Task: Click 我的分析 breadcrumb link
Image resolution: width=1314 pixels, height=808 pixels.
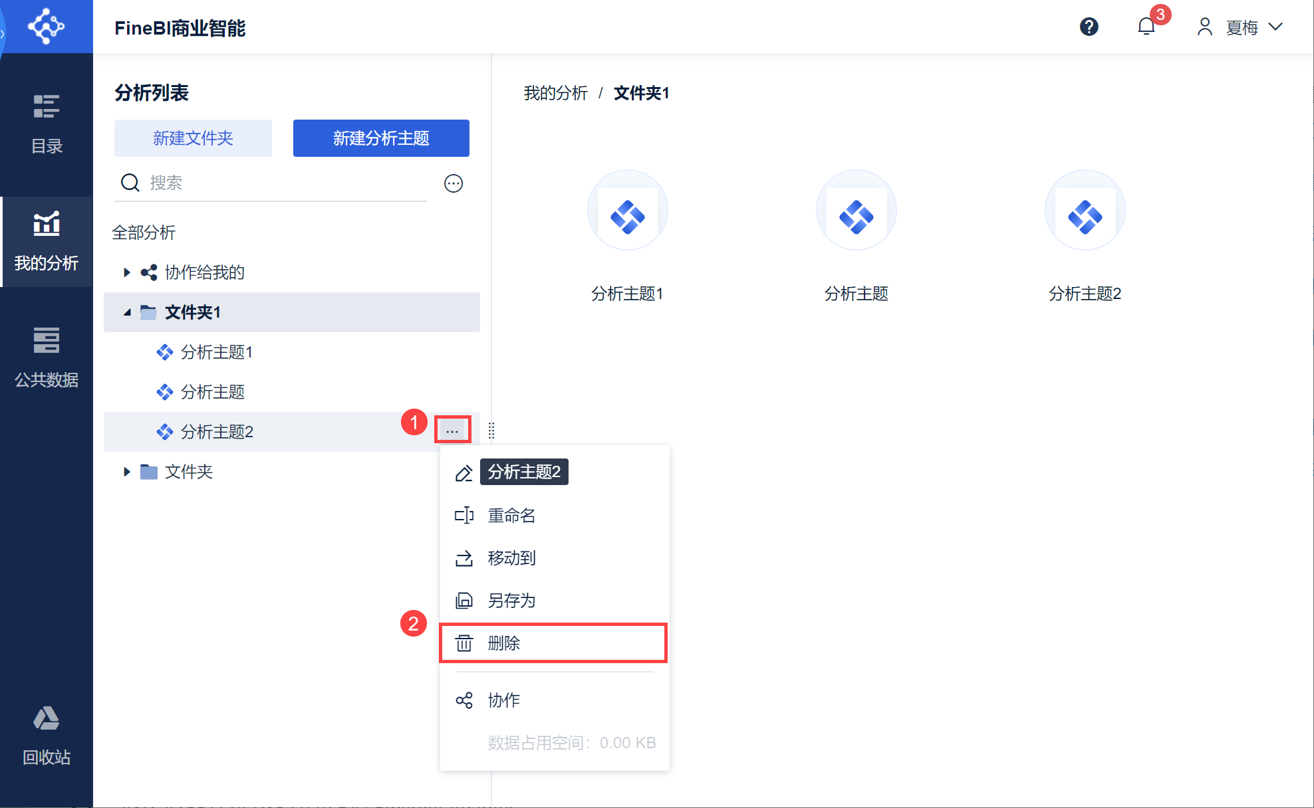Action: [x=555, y=93]
